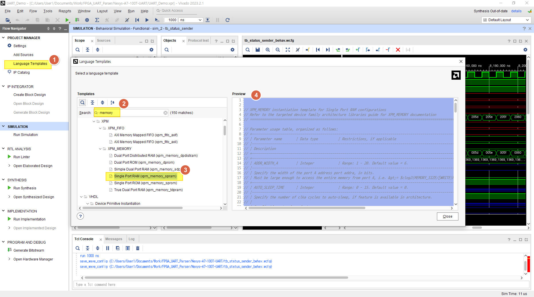The width and height of the screenshot is (534, 297).
Task: Click the template search input field
Action: click(x=131, y=113)
